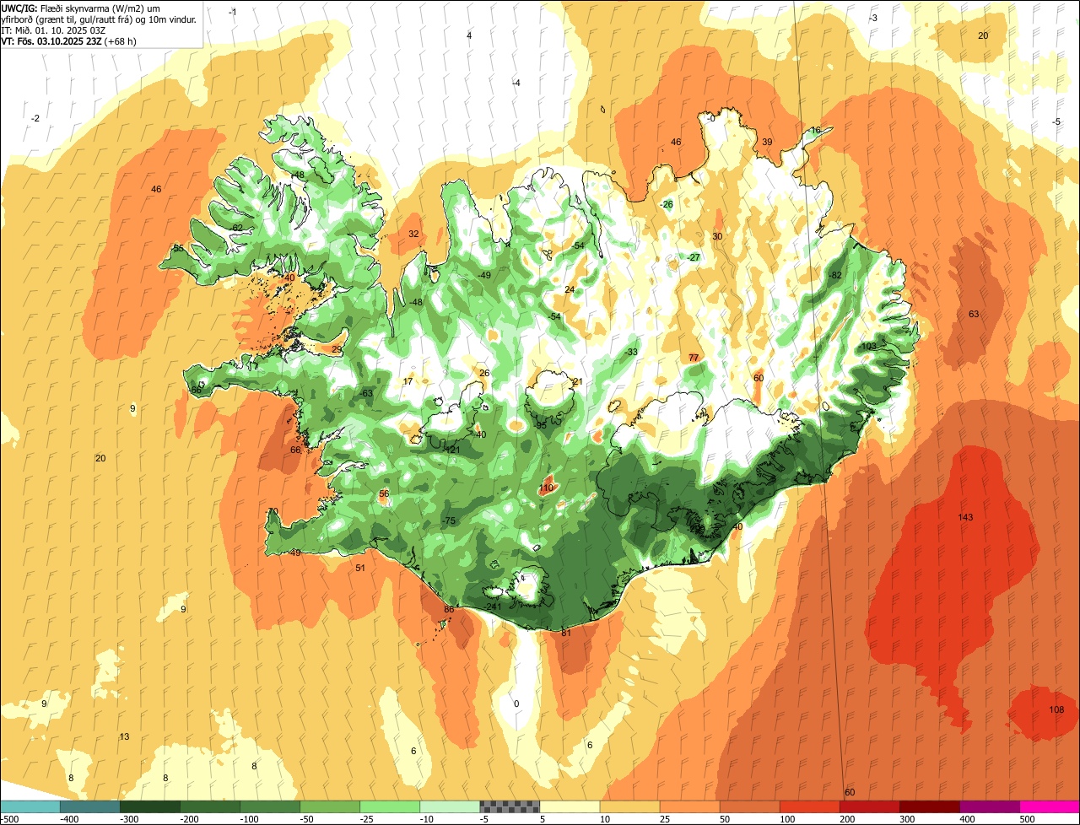
Task: Click the map value '56' in southwest Iceland
Action: pyautogui.click(x=384, y=493)
